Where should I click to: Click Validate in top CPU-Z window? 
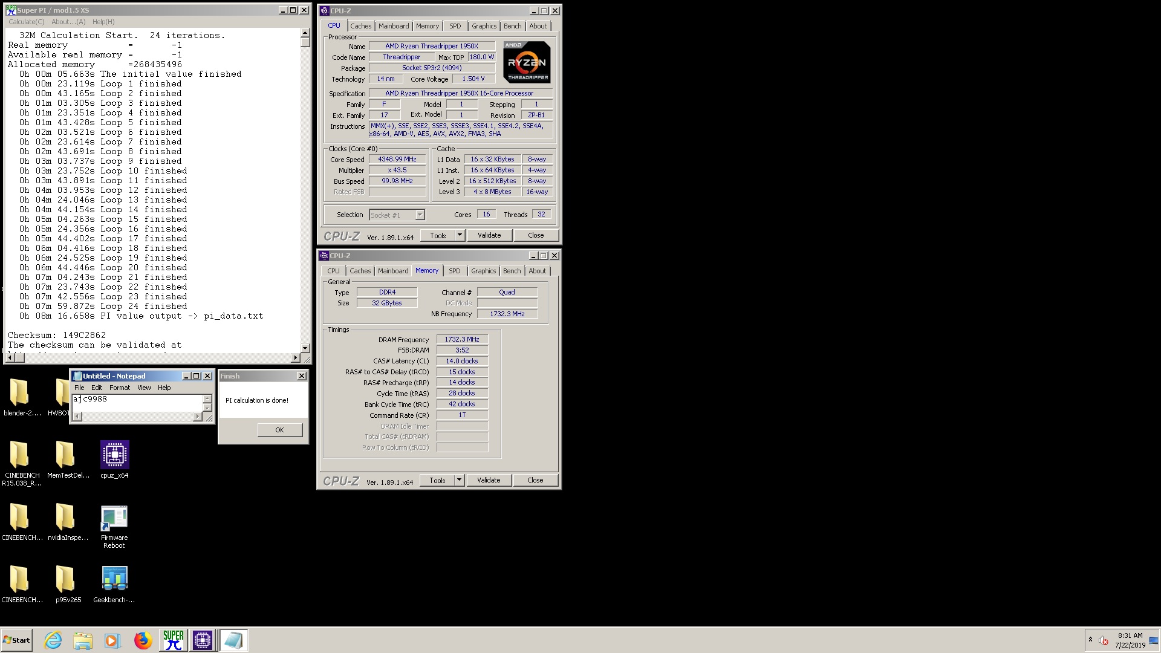(489, 235)
